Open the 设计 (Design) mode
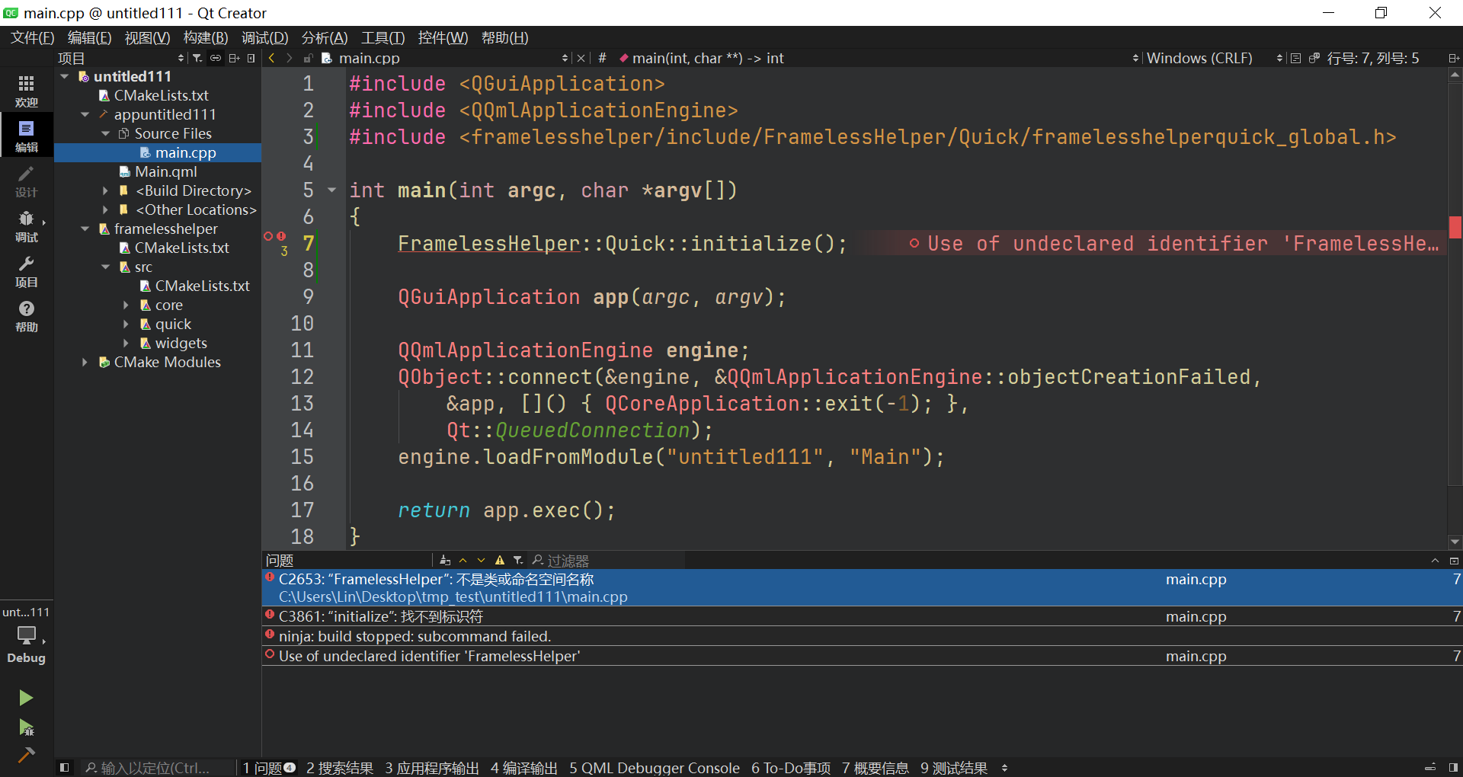This screenshot has width=1463, height=777. pyautogui.click(x=27, y=181)
